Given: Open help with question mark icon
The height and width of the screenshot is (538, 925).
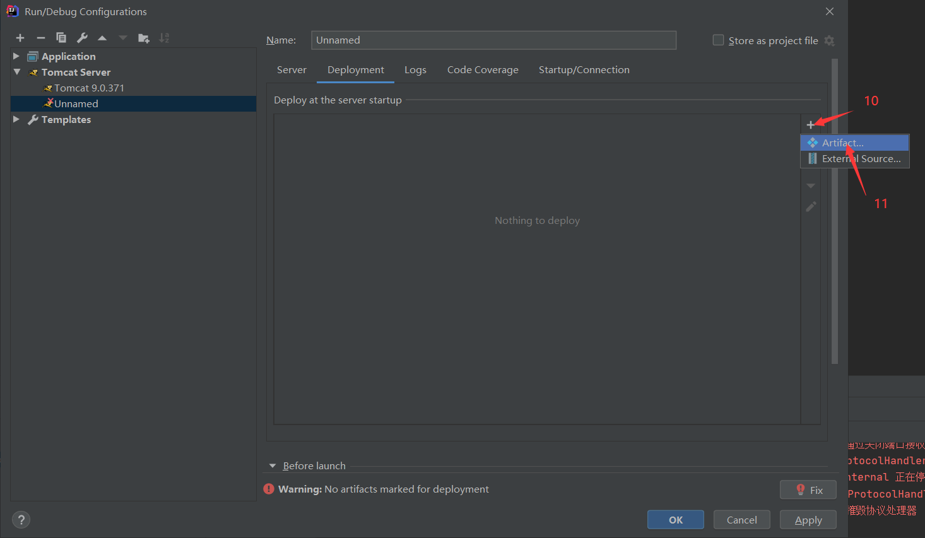Looking at the screenshot, I should pos(21,520).
